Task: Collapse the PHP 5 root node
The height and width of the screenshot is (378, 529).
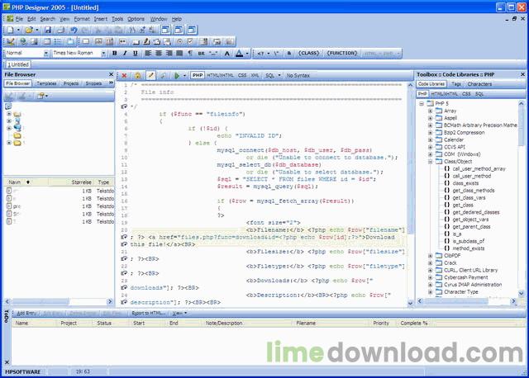Action: tap(422, 103)
